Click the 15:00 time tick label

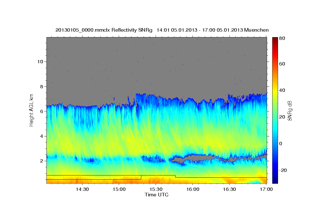pos(119,189)
